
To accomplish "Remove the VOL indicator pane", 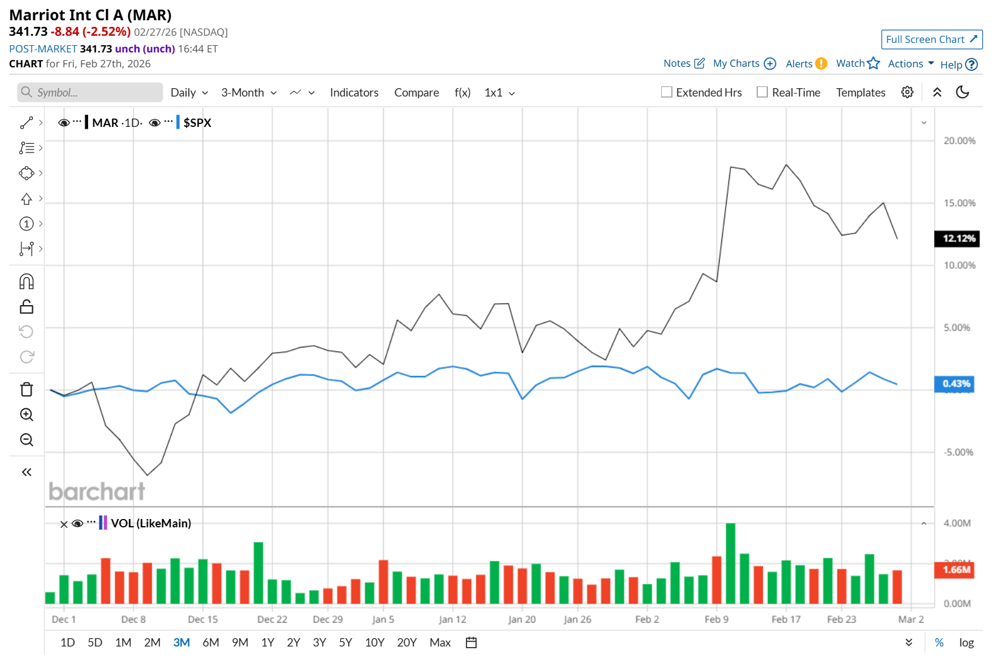I will click(64, 524).
